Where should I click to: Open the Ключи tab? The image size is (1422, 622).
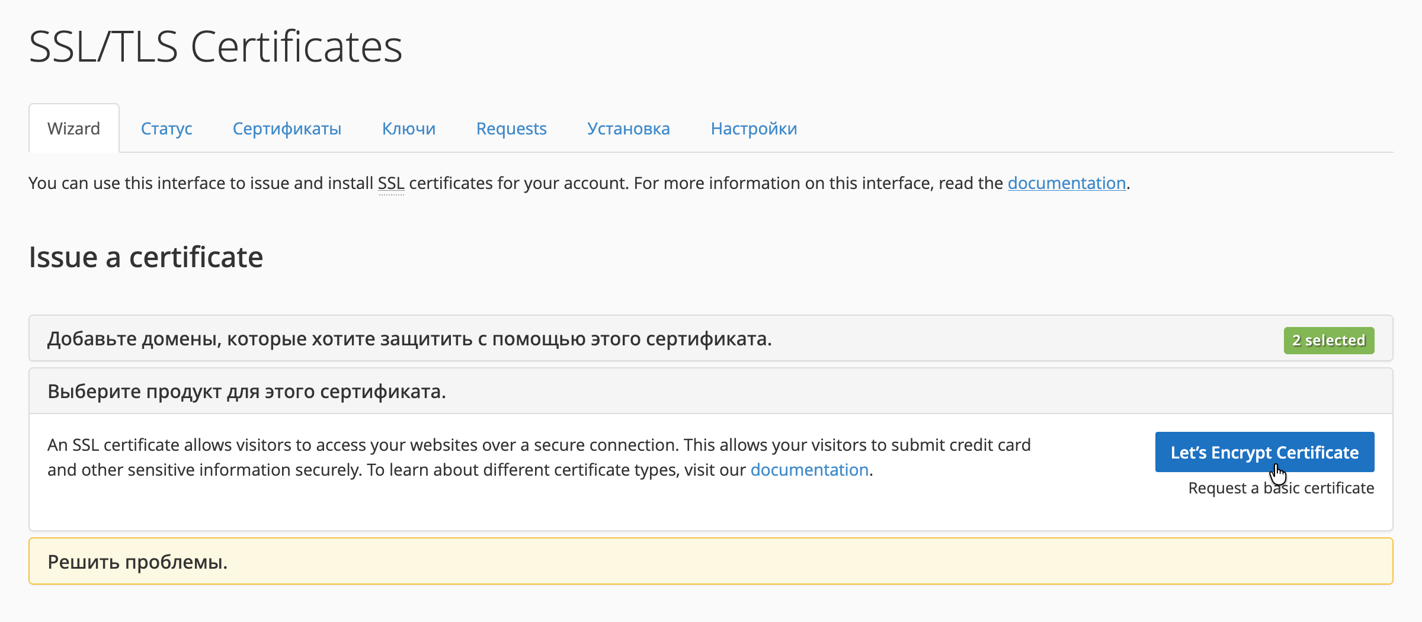pyautogui.click(x=409, y=129)
